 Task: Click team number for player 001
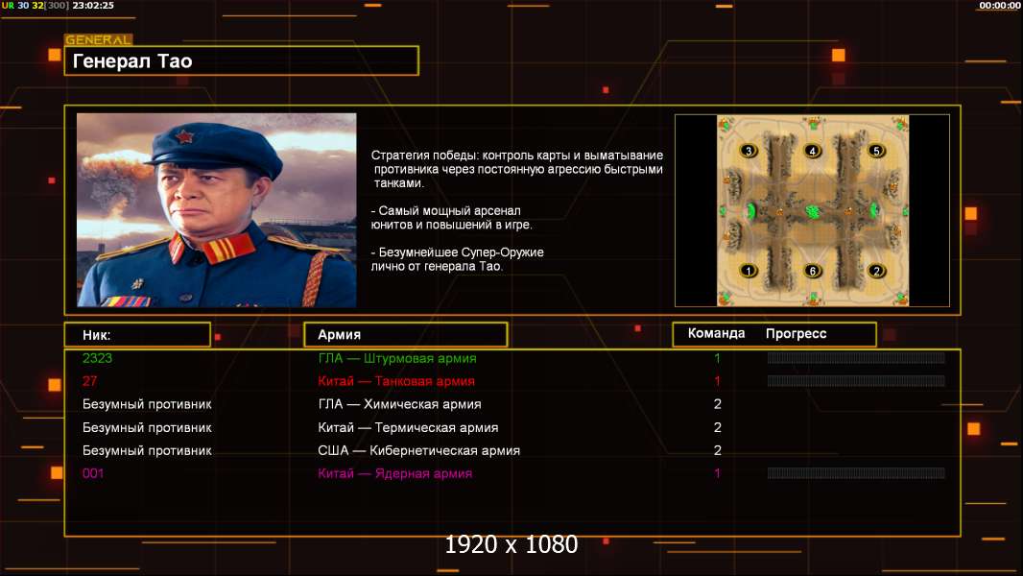point(717,473)
